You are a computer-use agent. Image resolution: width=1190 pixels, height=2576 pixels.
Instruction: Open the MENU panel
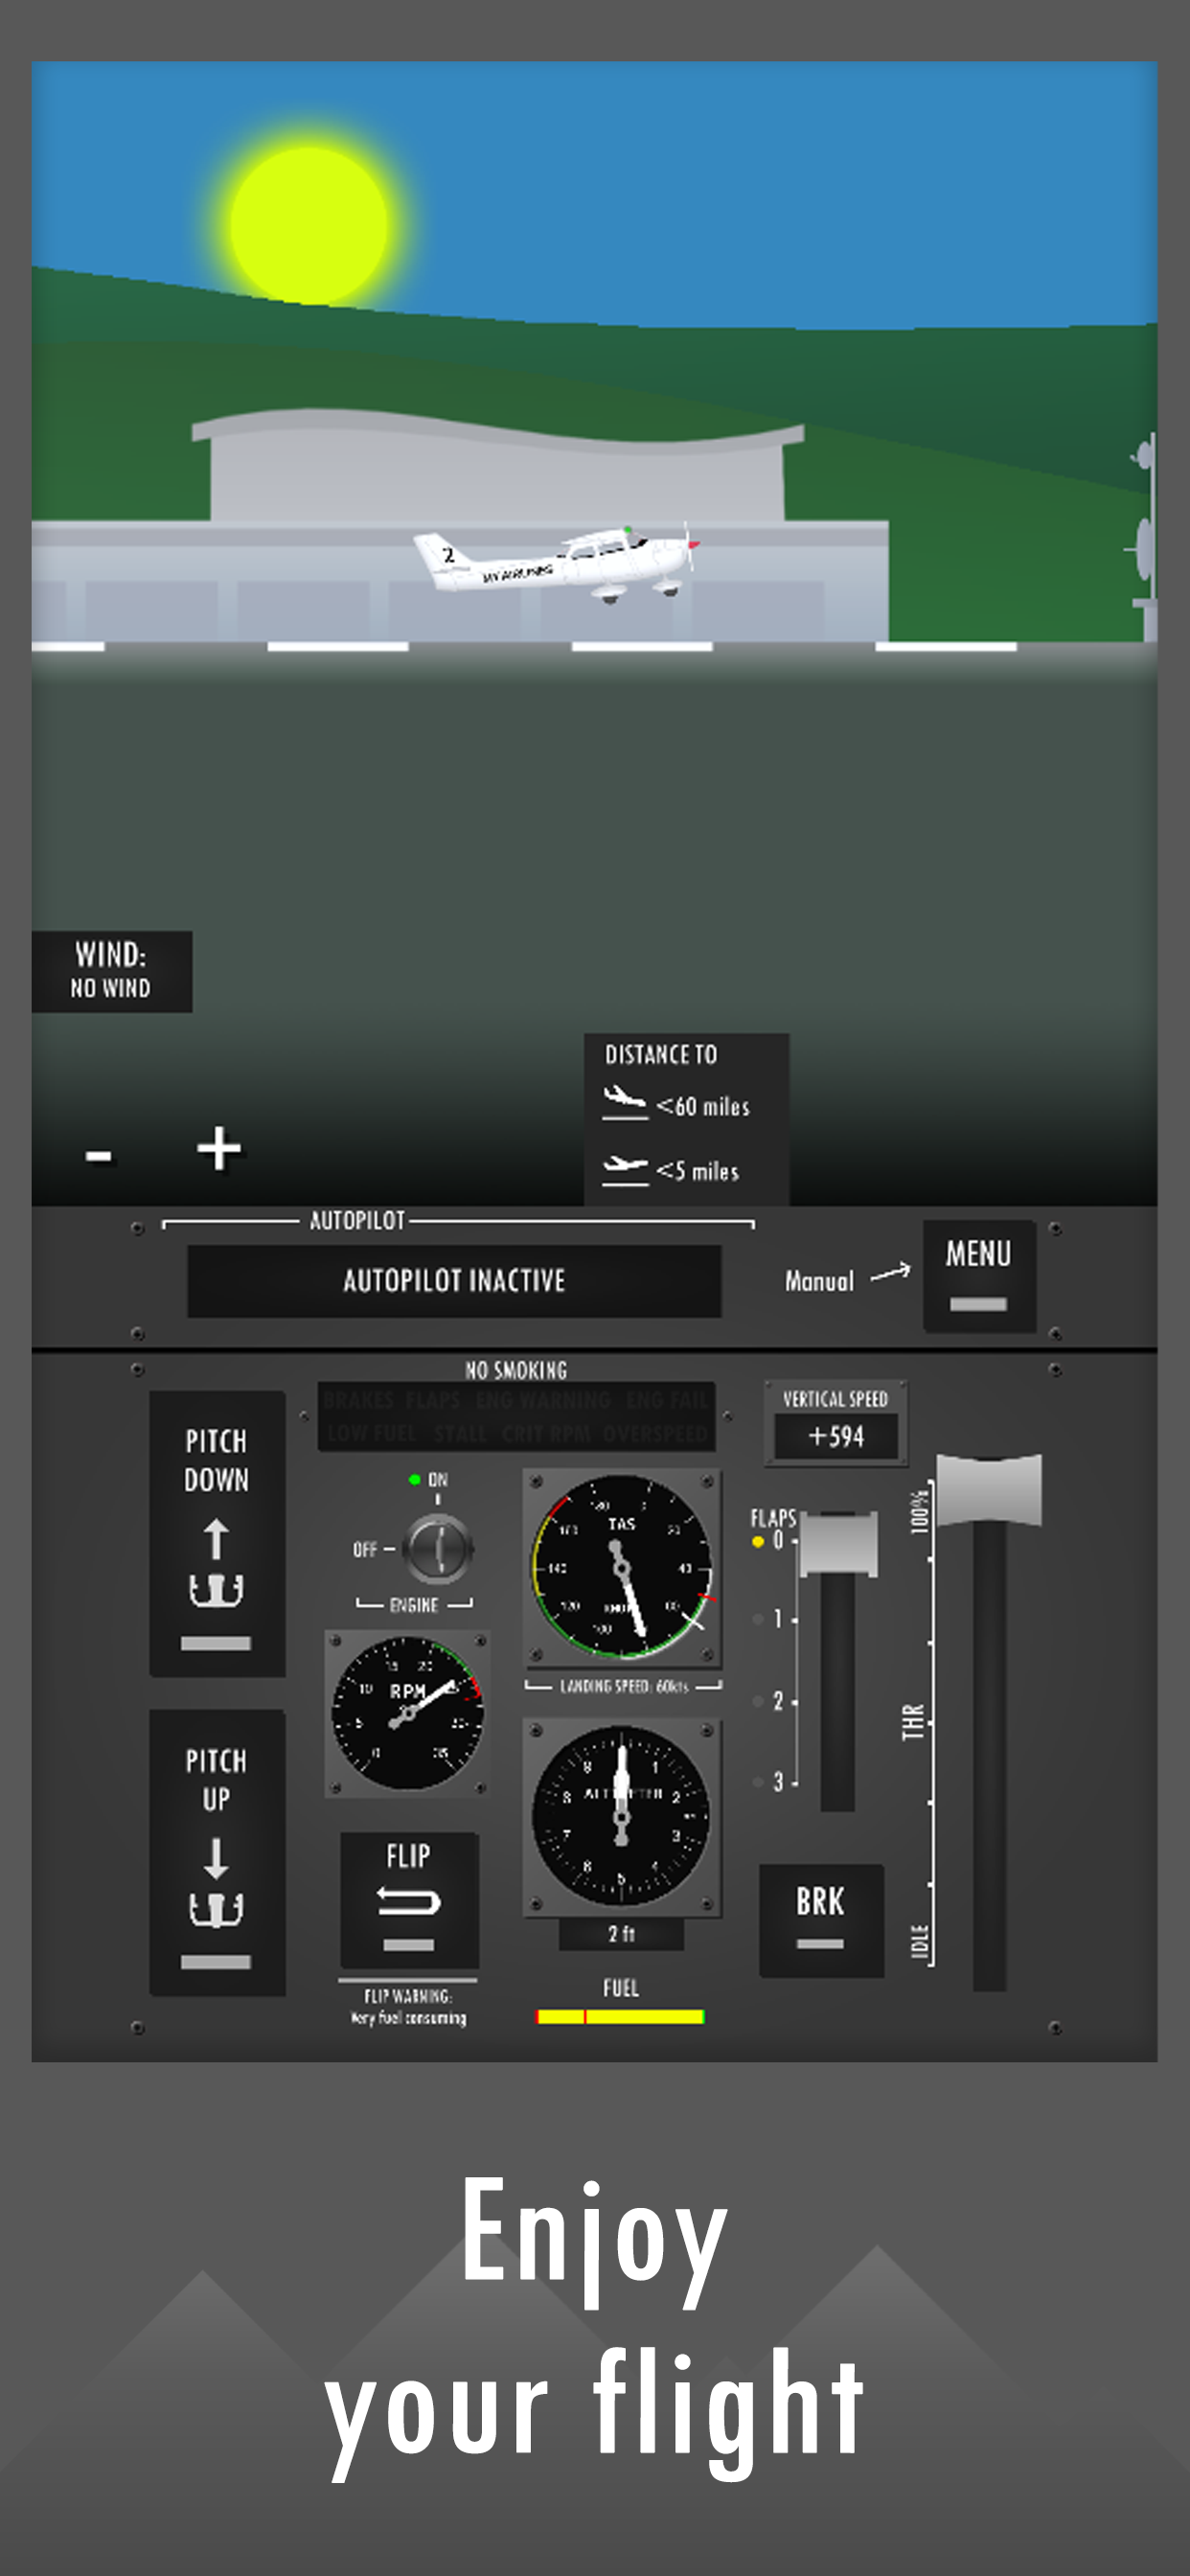click(977, 1275)
